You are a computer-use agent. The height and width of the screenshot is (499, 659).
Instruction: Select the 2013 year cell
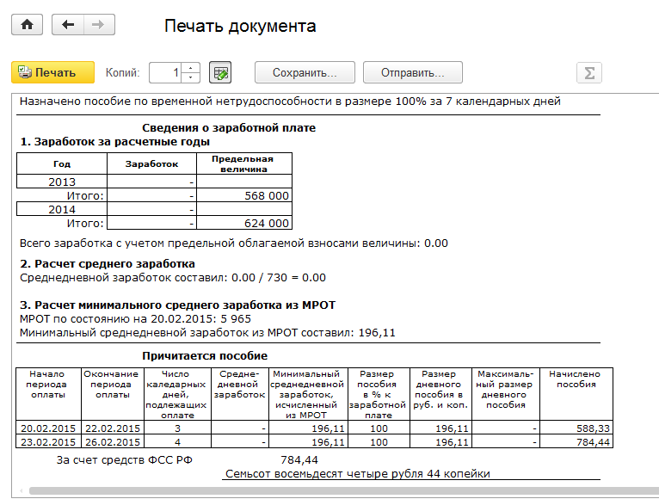pos(62,182)
